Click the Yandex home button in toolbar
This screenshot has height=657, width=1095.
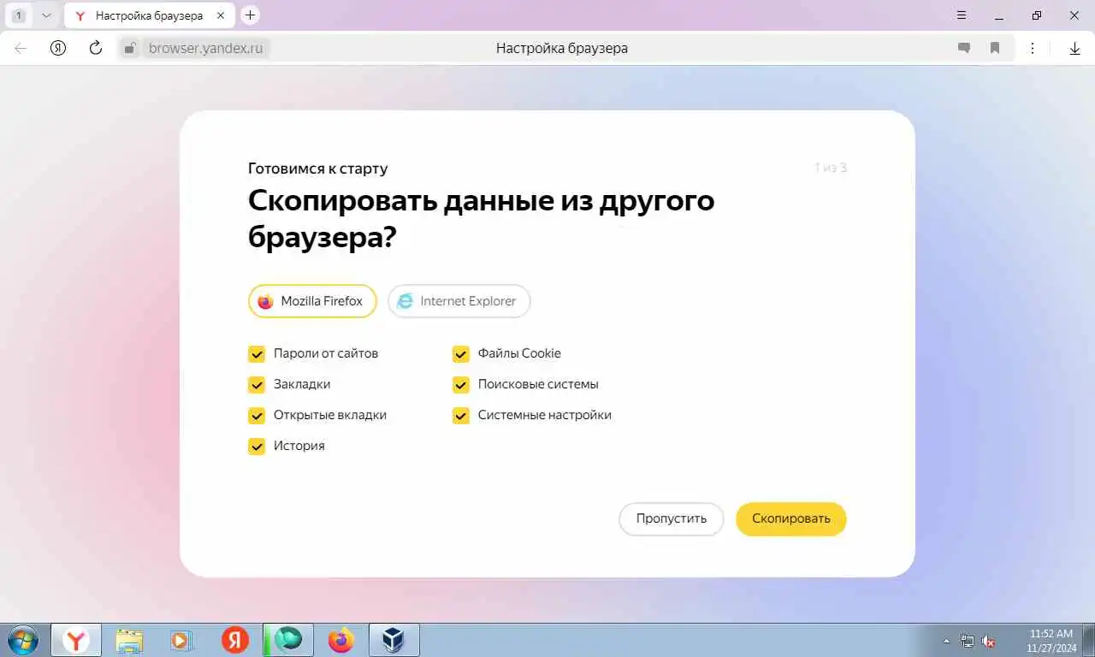tap(58, 48)
